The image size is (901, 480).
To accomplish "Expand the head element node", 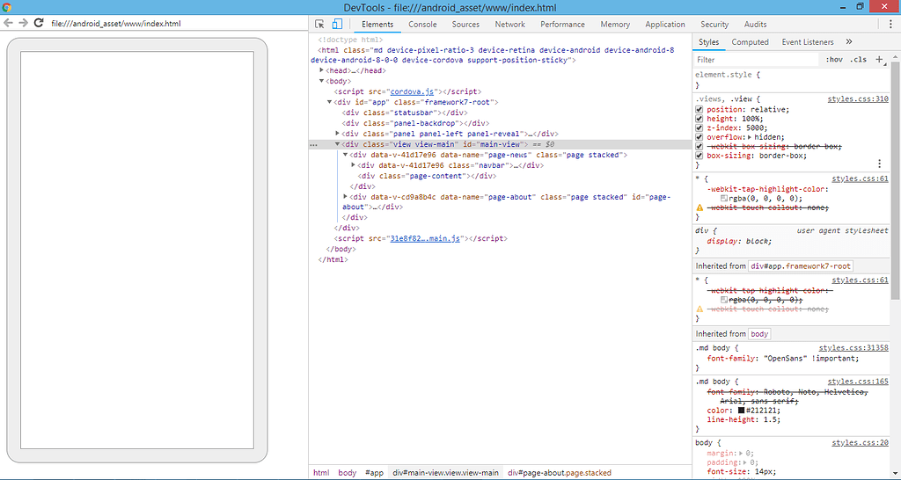I will (322, 70).
